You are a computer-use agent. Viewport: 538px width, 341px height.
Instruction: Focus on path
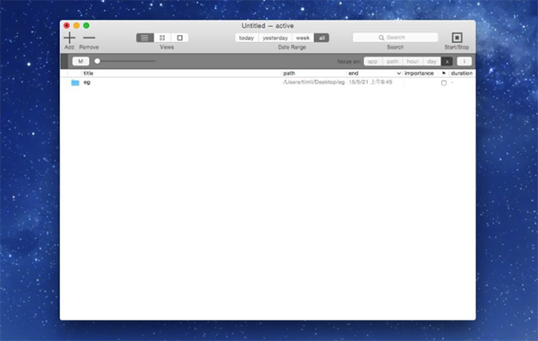(393, 61)
